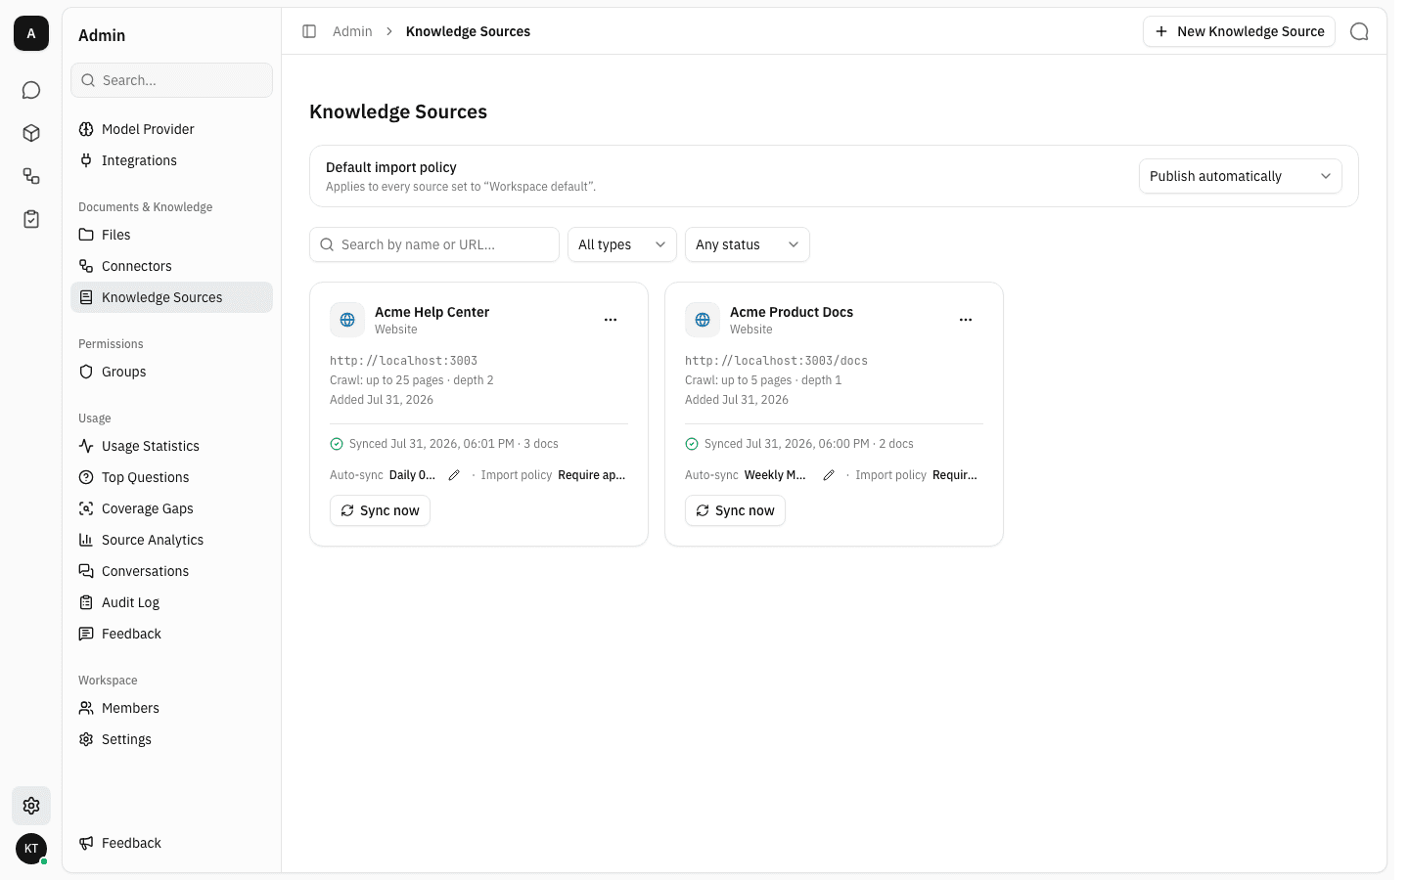This screenshot has height=880, width=1409.
Task: Click Feedback megaphone at sidebar bottom
Action: pyautogui.click(x=171, y=843)
